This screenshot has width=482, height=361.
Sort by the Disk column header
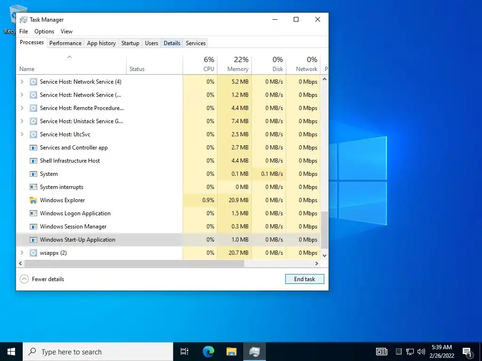pos(269,64)
